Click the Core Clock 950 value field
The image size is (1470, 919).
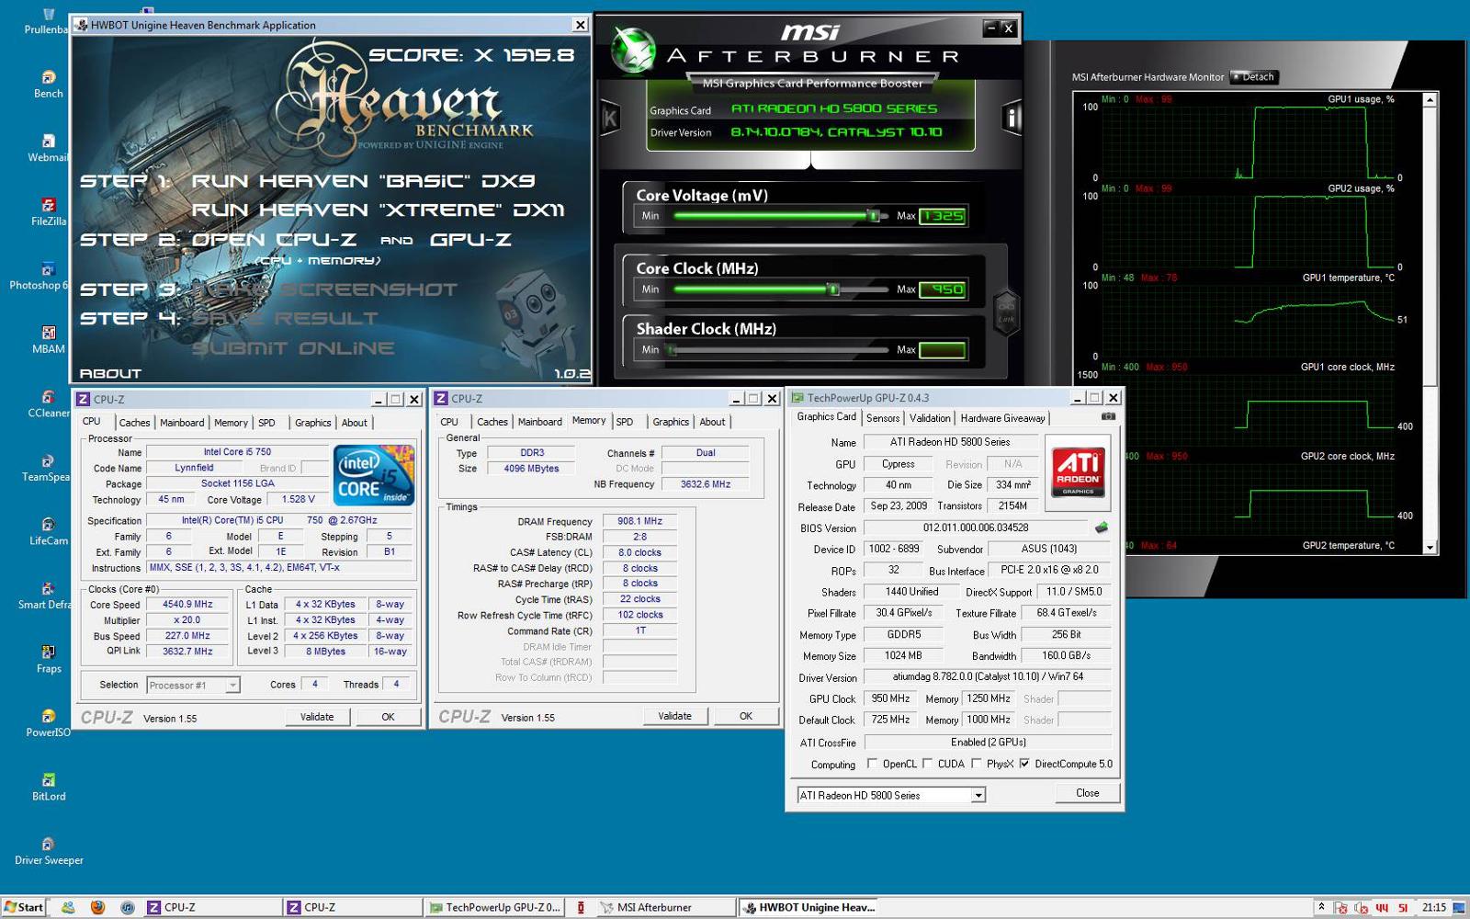[x=943, y=289]
